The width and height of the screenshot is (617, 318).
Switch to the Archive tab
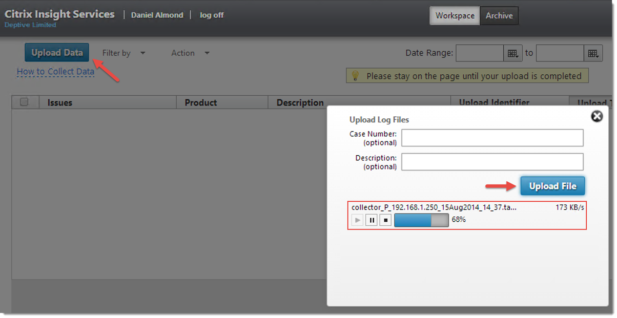pos(499,15)
